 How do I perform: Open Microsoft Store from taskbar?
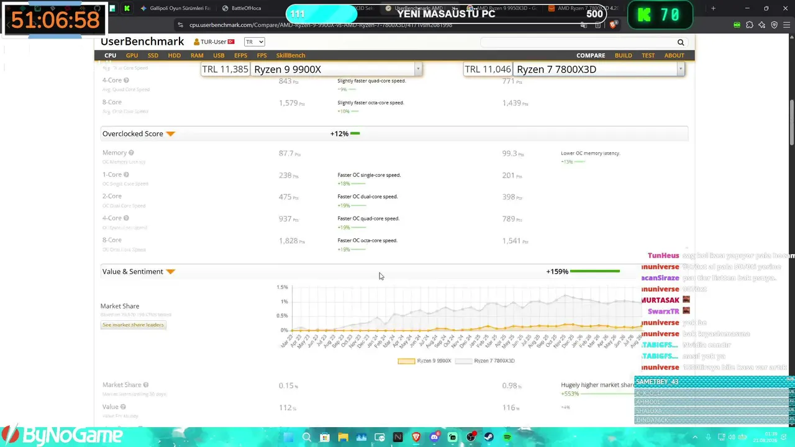coord(324,437)
